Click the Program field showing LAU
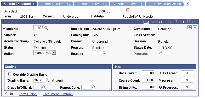This screenshot has height=98, width=205. pos(163,53)
